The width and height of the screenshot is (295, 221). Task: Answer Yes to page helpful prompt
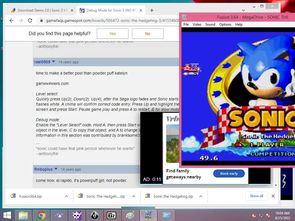coord(113,34)
